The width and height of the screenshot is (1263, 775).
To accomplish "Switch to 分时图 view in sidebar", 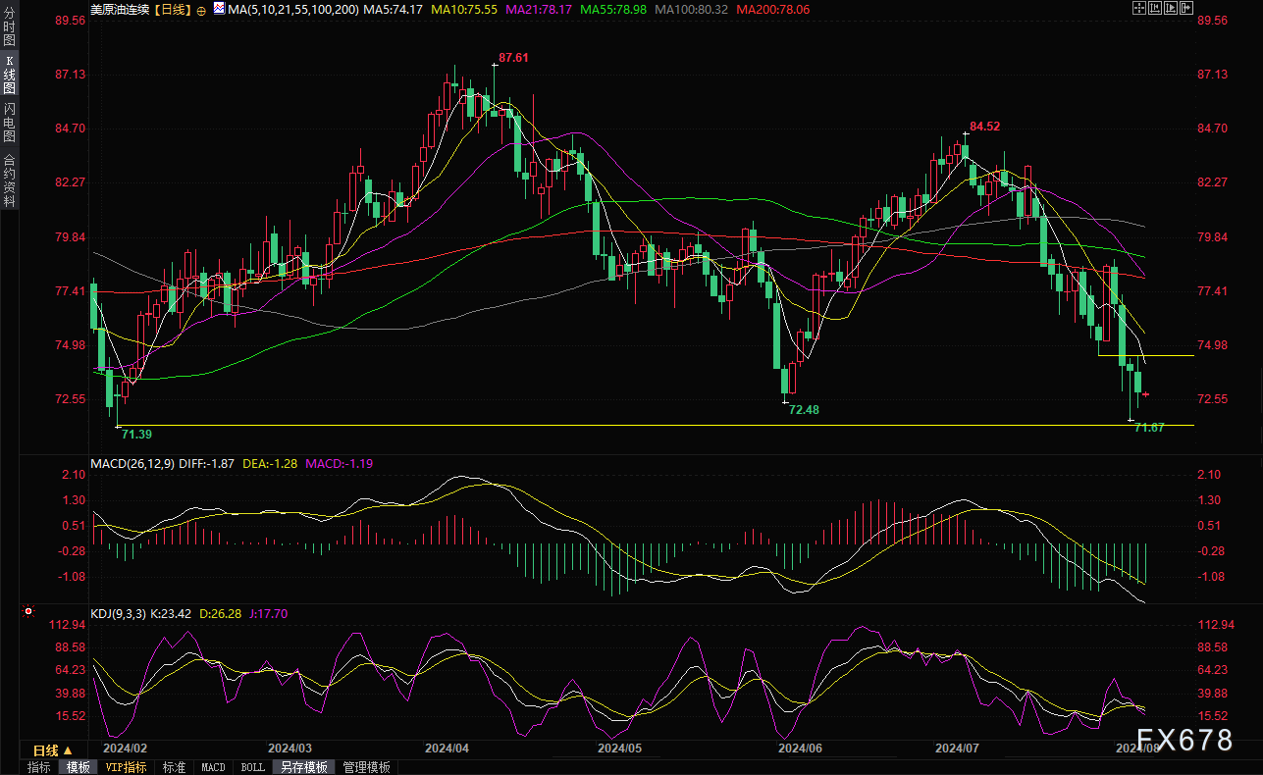I will pyautogui.click(x=10, y=31).
